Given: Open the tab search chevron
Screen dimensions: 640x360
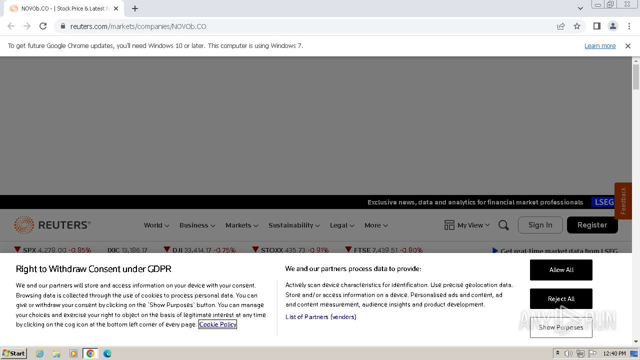Looking at the screenshot, I should (580, 8).
